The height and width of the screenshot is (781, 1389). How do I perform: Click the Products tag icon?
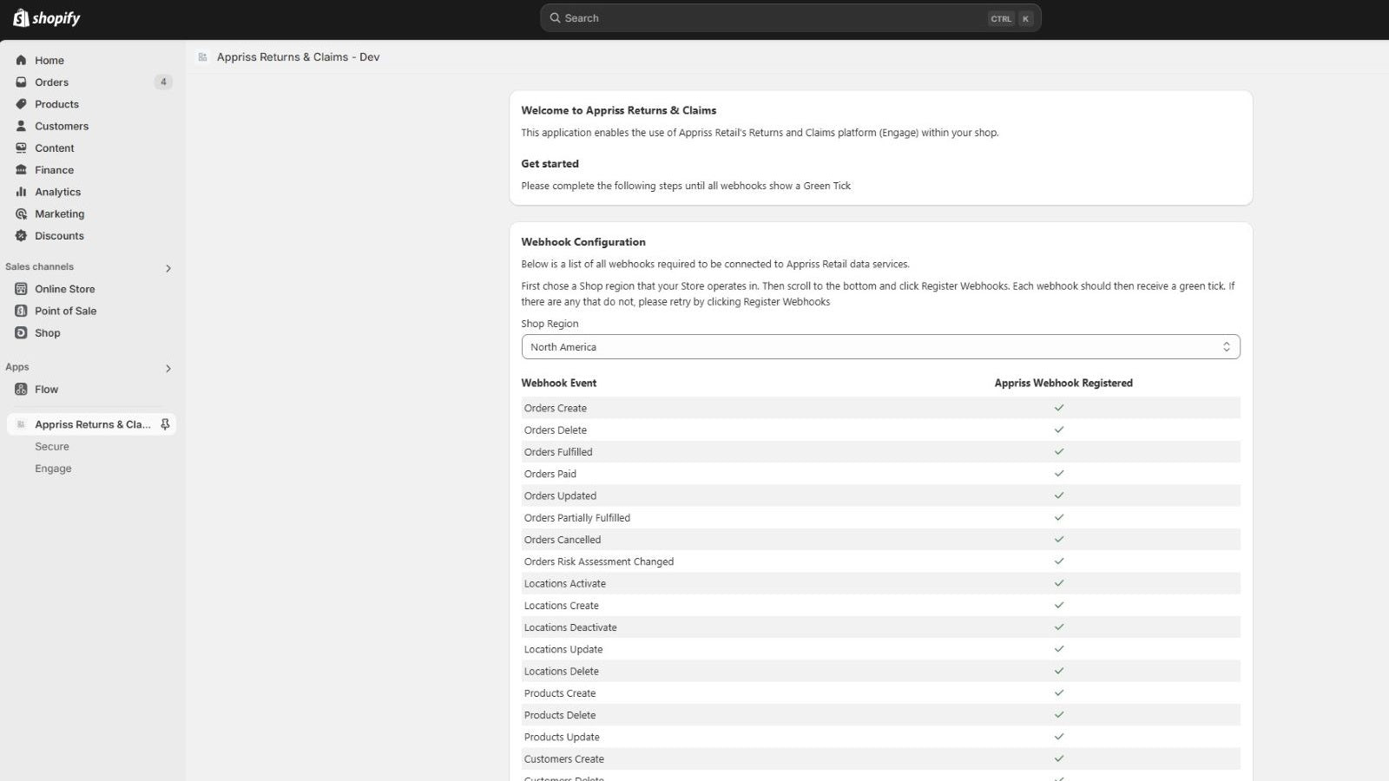pyautogui.click(x=21, y=104)
